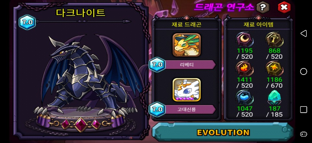Viewport: 312px width, 143px height.
Task: Tap the 7.0 level badge beside 다크나이트
Action: click(27, 22)
